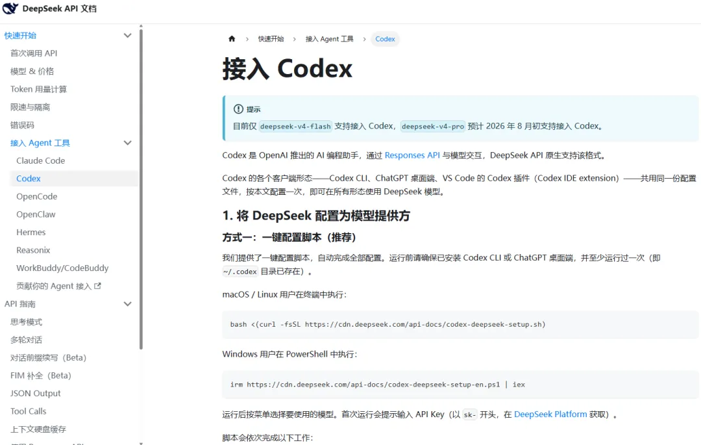Collapse the API 指南 section chevron
Screen dimensions: 701x445
(127, 303)
